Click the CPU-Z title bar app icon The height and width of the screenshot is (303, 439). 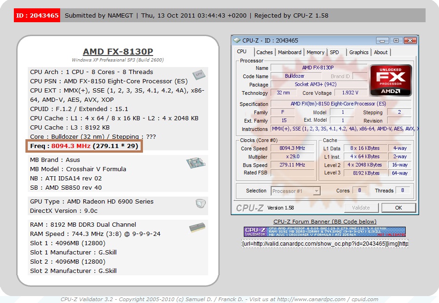[237, 40]
